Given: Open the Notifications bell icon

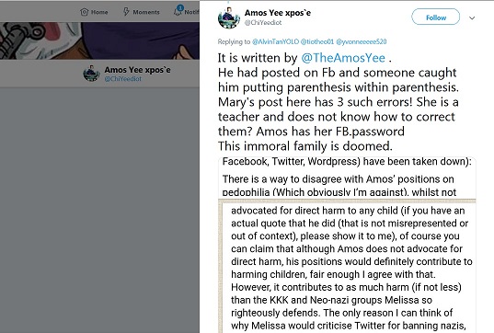Looking at the screenshot, I should 178,11.
